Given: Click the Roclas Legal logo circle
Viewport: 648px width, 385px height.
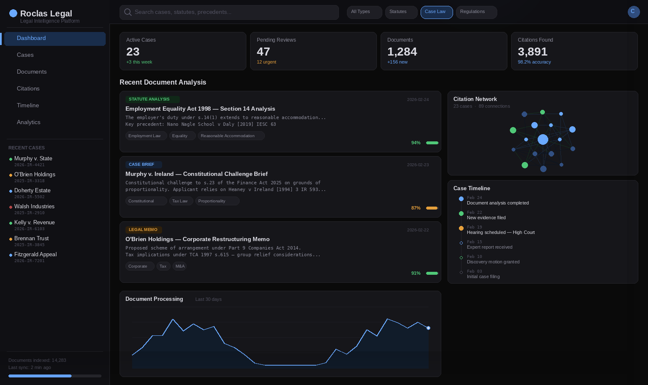Looking at the screenshot, I should pos(13,13).
